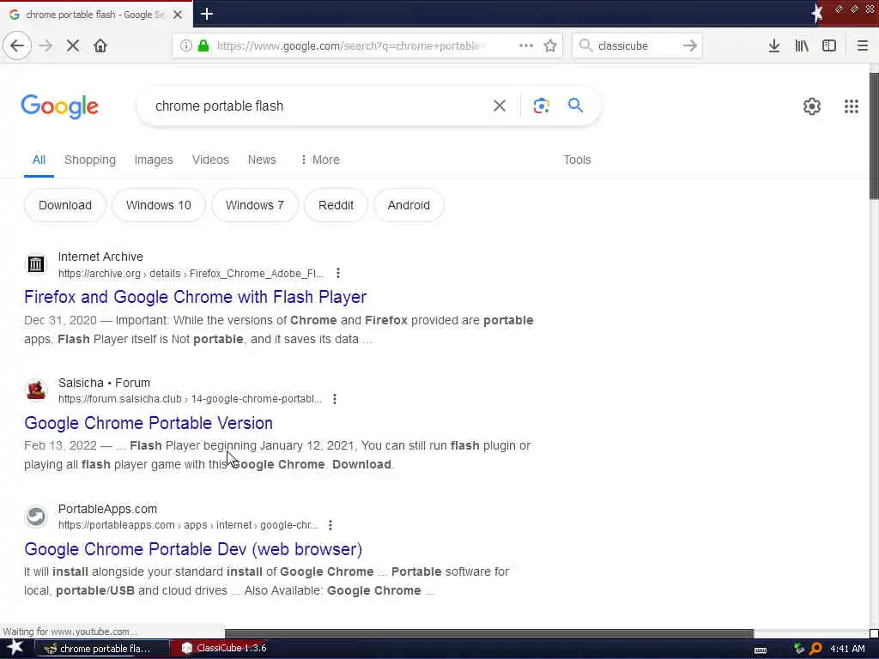
Task: Close the chrome portable flash tab
Action: 178,15
